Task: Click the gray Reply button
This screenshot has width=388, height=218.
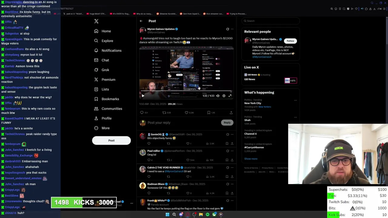Action: click(x=227, y=123)
